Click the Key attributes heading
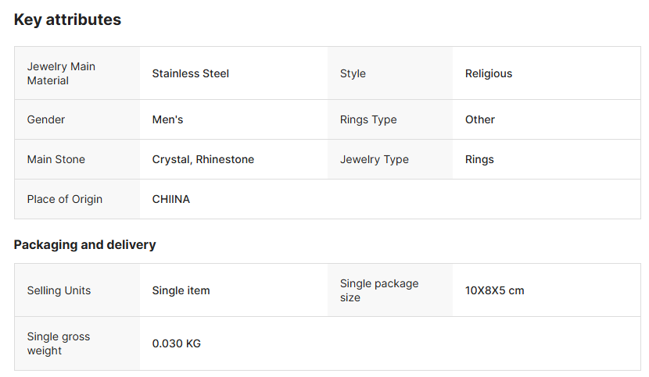This screenshot has width=649, height=377. [x=67, y=20]
